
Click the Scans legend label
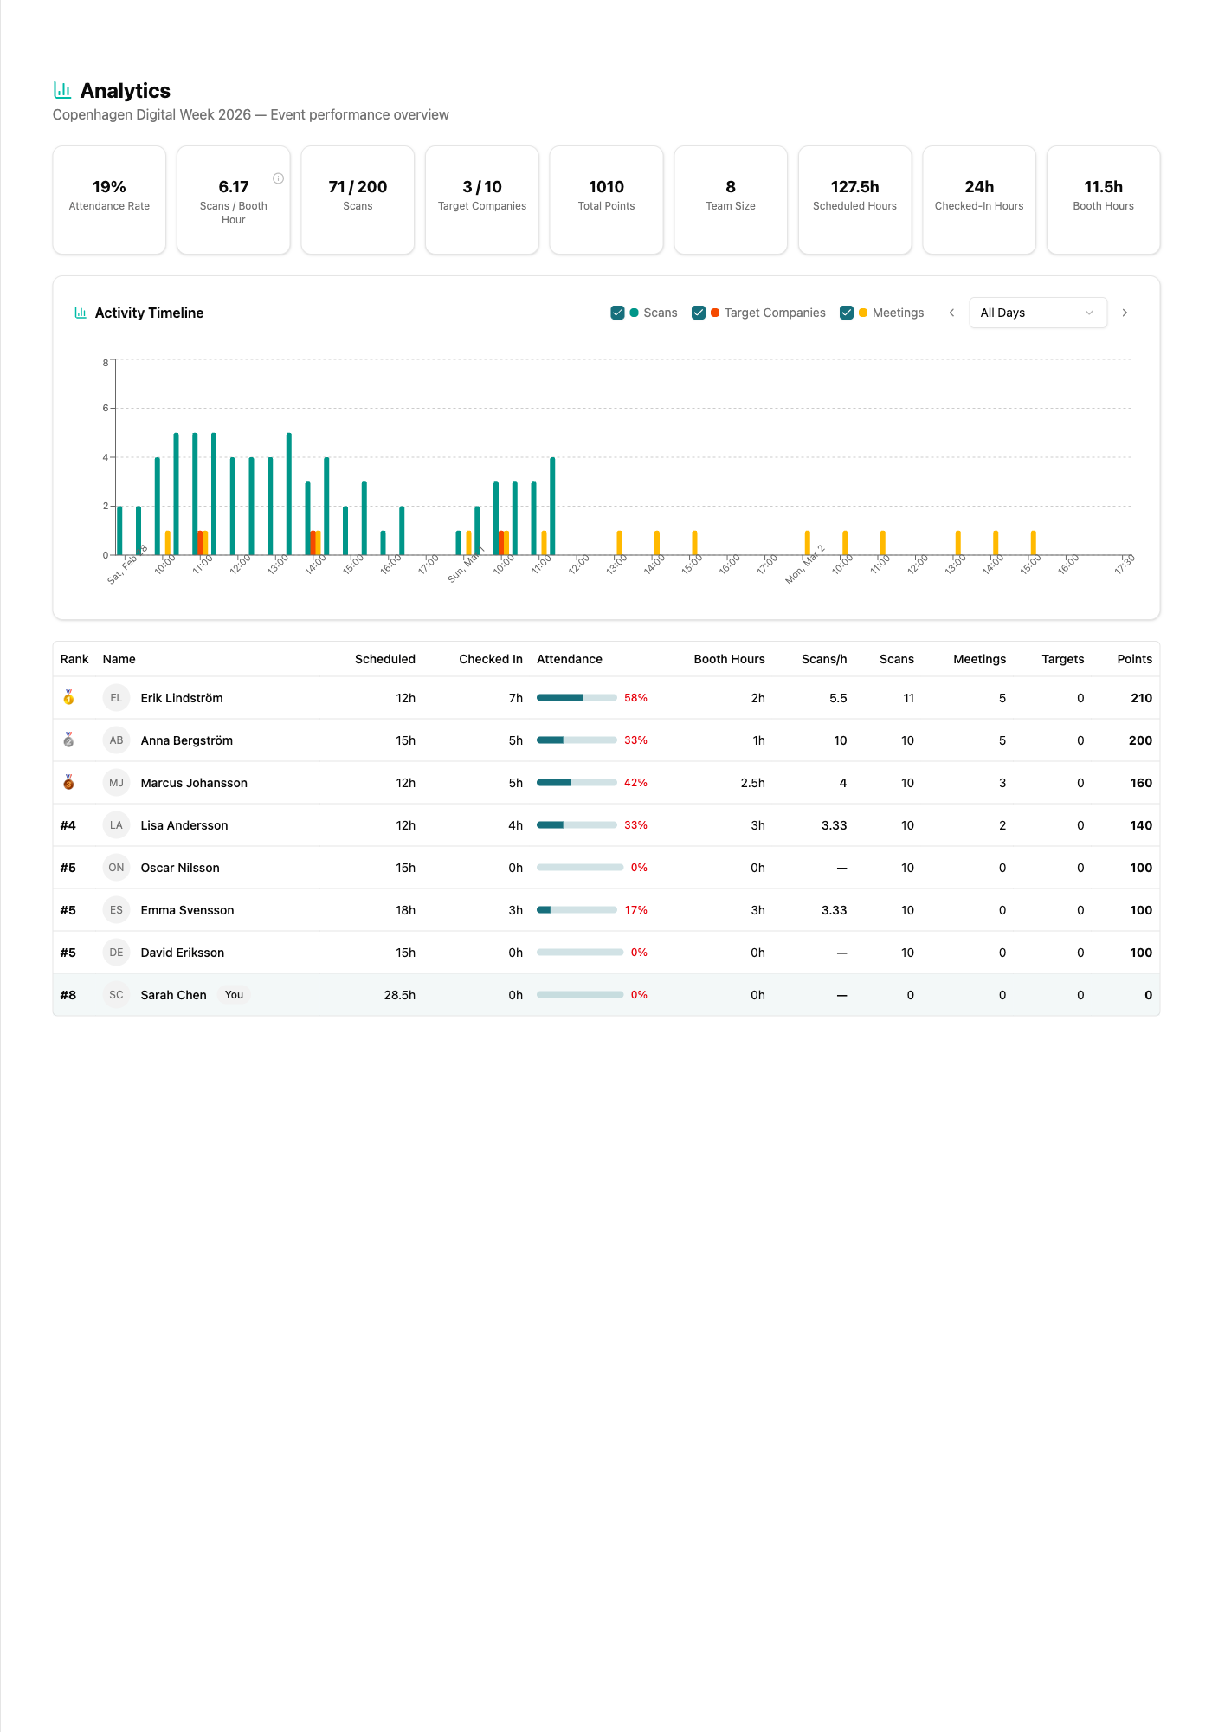pyautogui.click(x=661, y=313)
